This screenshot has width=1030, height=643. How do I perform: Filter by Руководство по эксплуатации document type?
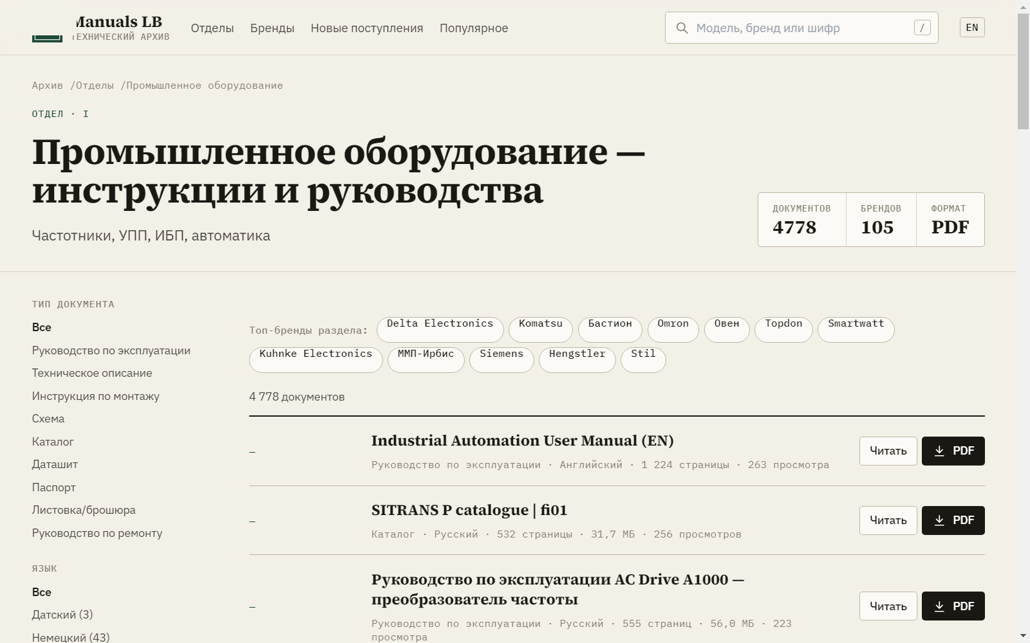111,350
